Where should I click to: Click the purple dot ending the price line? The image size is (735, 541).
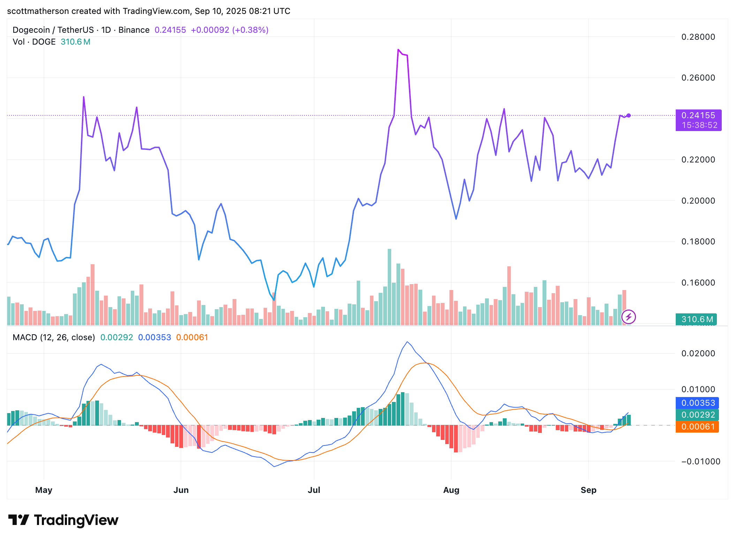click(x=629, y=115)
